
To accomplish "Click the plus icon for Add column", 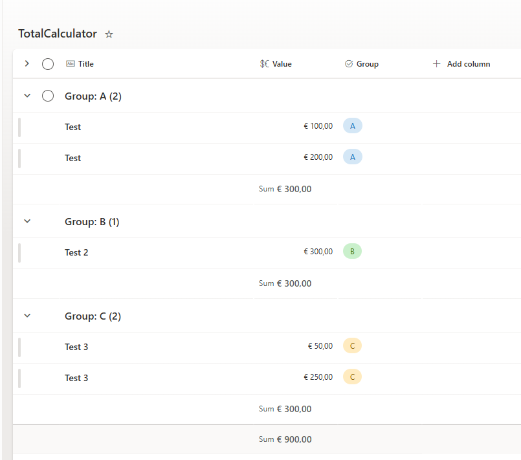I will click(436, 64).
